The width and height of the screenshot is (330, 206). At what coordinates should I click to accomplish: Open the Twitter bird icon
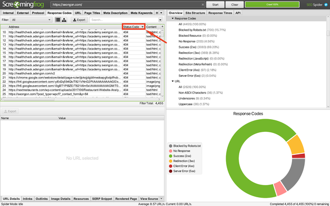[x=326, y=4]
